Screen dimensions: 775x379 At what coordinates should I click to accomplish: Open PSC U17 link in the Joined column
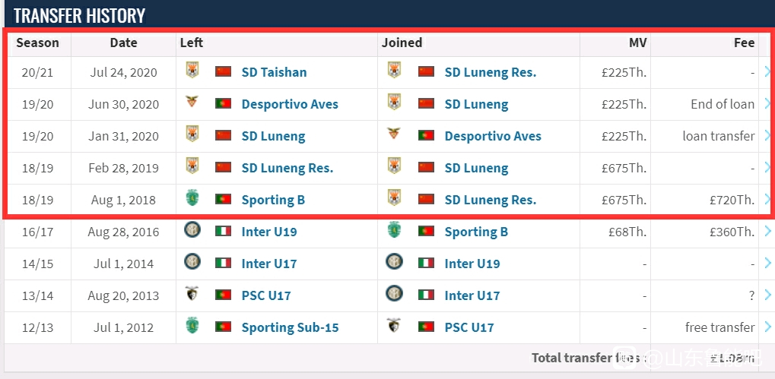[x=469, y=327]
